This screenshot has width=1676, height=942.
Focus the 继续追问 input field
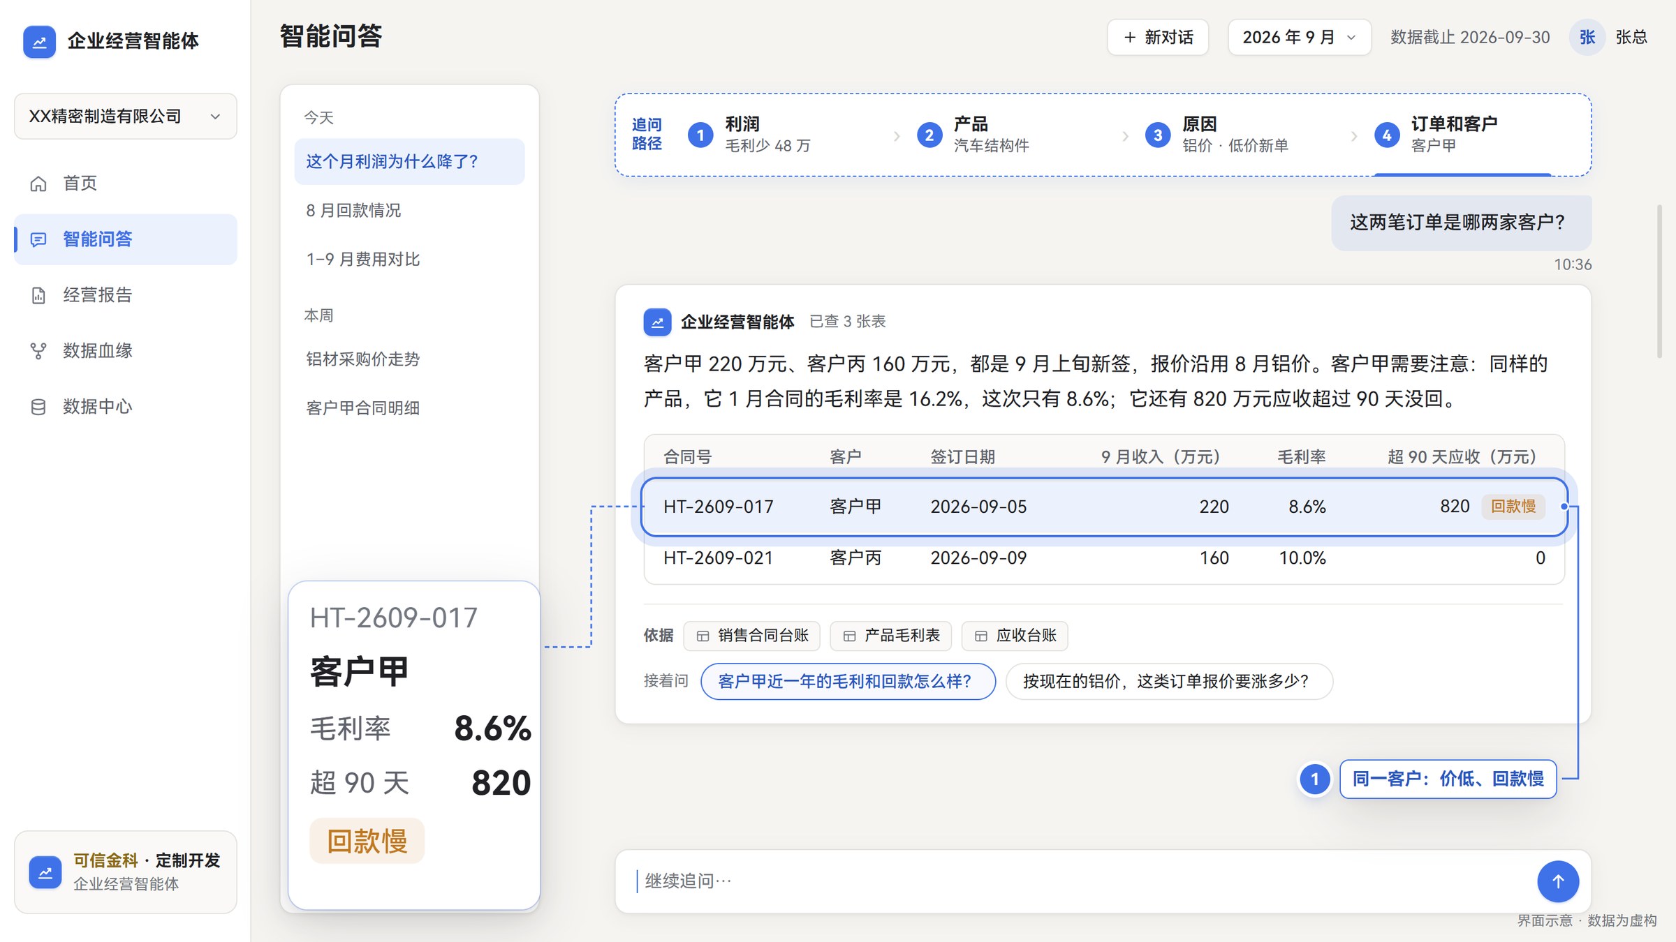coord(1075,881)
